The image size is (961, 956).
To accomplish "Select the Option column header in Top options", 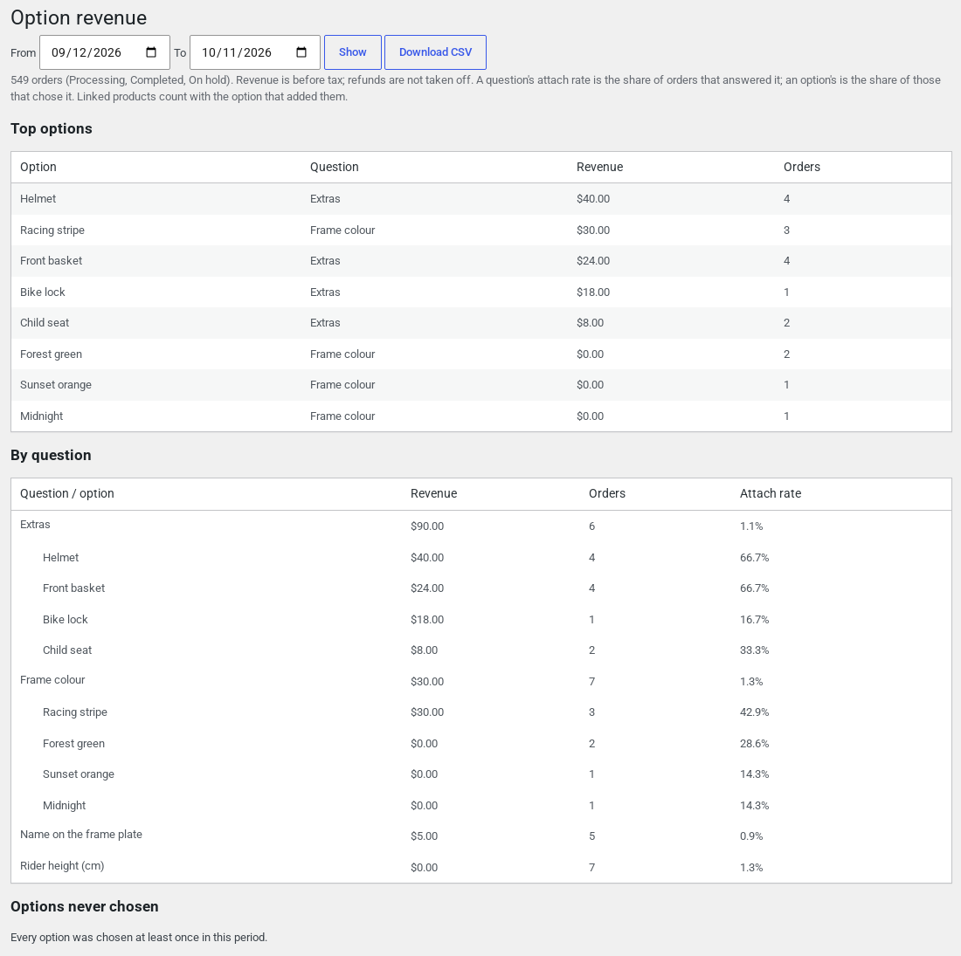I will [x=38, y=168].
